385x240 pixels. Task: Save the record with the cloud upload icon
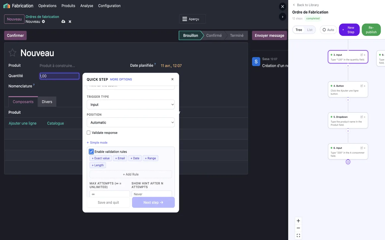(x=63, y=22)
